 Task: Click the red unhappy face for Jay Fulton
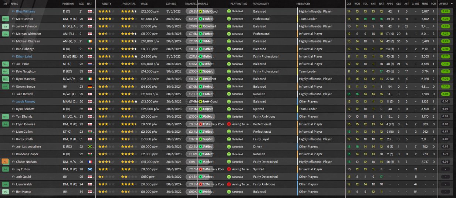[229, 169]
